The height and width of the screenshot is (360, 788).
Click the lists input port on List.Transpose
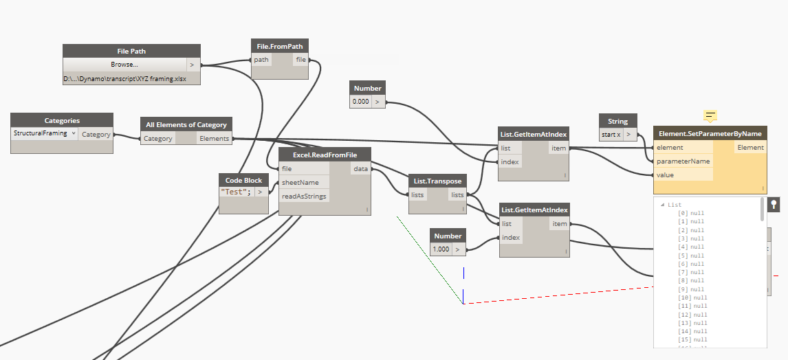click(x=418, y=195)
